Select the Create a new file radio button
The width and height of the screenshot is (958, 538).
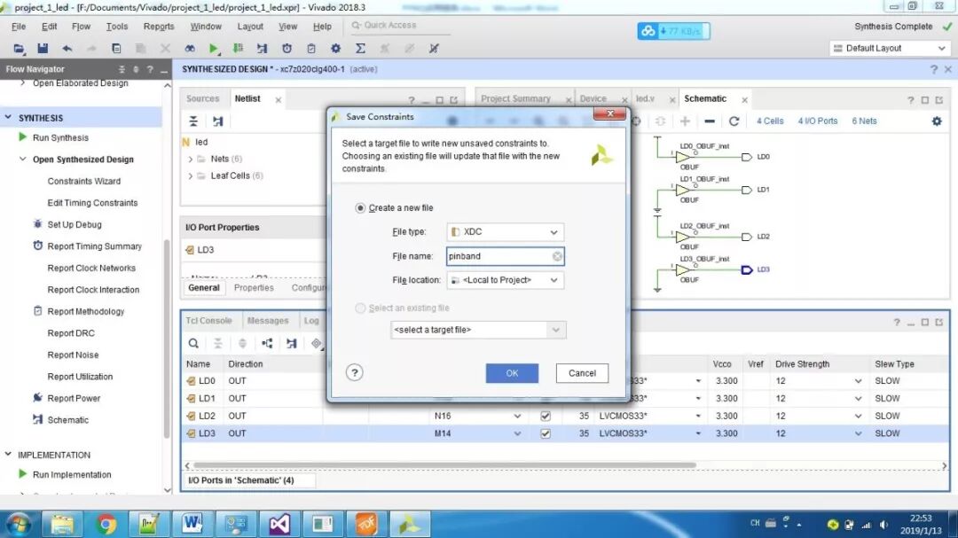coord(360,208)
